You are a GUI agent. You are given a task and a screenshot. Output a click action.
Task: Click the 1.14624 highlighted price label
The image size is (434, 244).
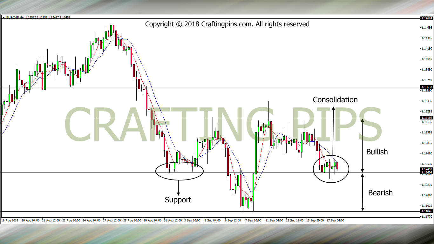[x=426, y=18]
